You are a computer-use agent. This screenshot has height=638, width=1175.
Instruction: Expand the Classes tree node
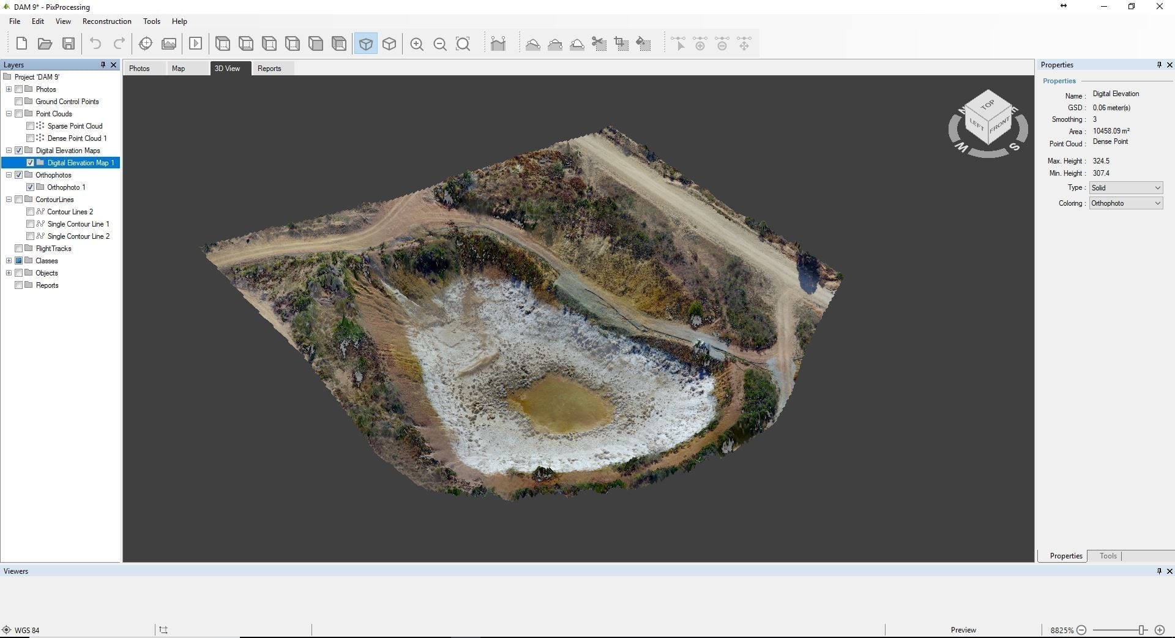point(9,261)
